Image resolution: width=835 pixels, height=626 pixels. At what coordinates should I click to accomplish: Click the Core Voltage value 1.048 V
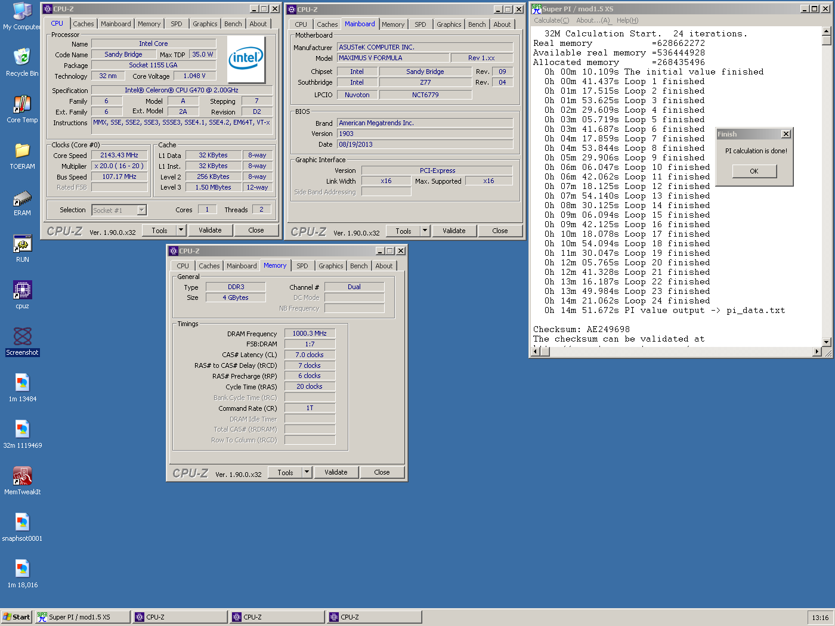coord(194,76)
